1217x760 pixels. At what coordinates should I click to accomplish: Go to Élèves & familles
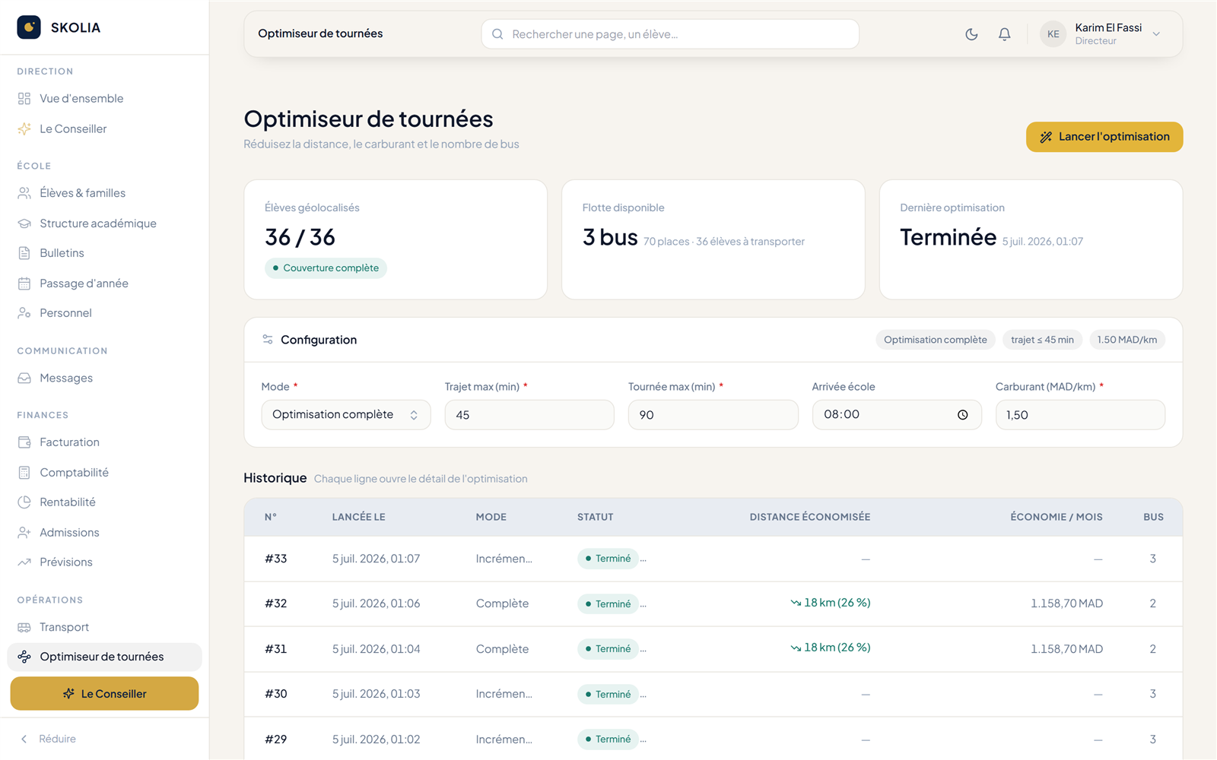click(104, 193)
